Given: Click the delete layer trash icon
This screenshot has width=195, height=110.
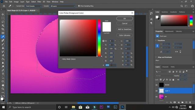Looking at the screenshot, I should point(190,102).
